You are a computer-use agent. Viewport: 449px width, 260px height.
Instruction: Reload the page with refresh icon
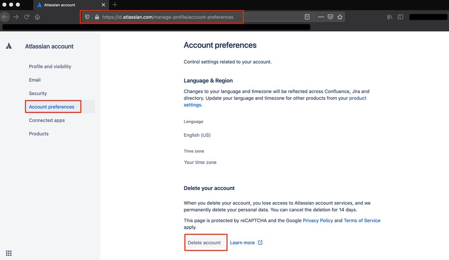[27, 17]
